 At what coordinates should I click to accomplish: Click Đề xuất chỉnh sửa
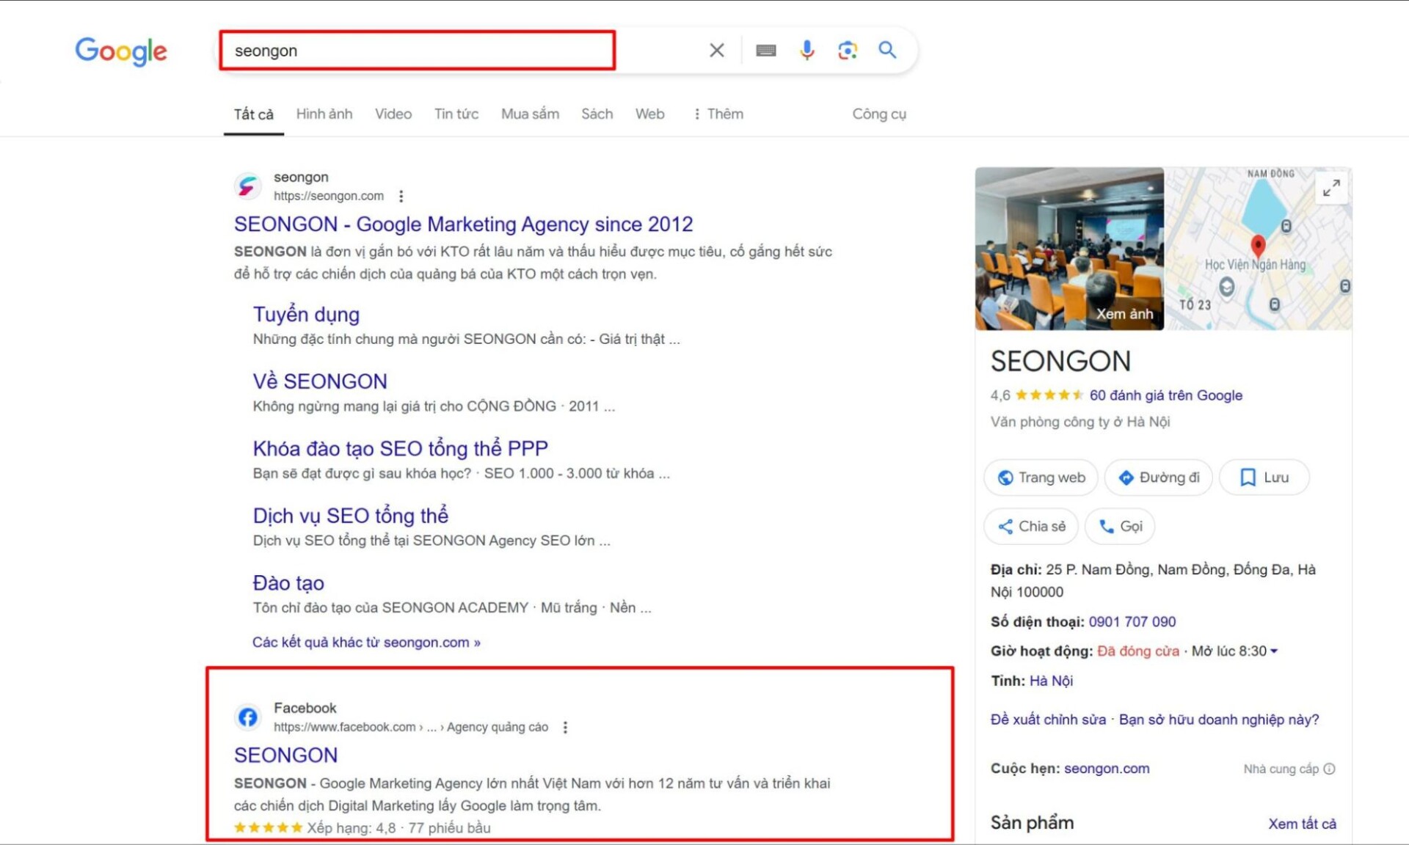pos(1048,720)
